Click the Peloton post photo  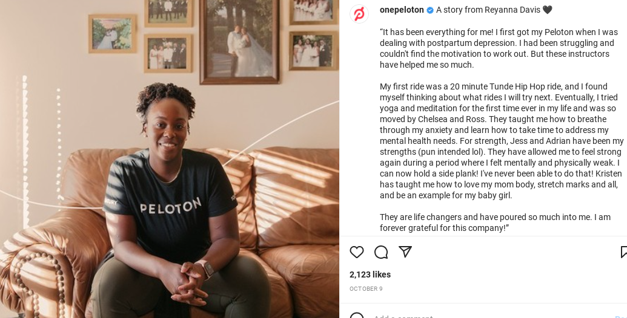click(170, 159)
